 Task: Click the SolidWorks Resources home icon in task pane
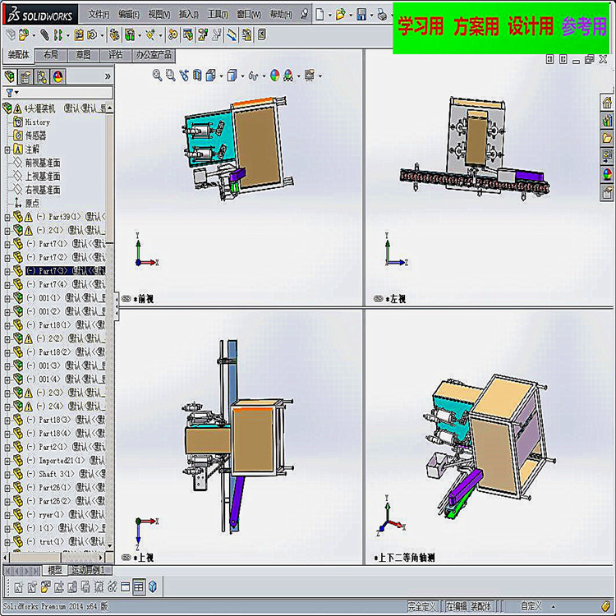pyautogui.click(x=607, y=103)
